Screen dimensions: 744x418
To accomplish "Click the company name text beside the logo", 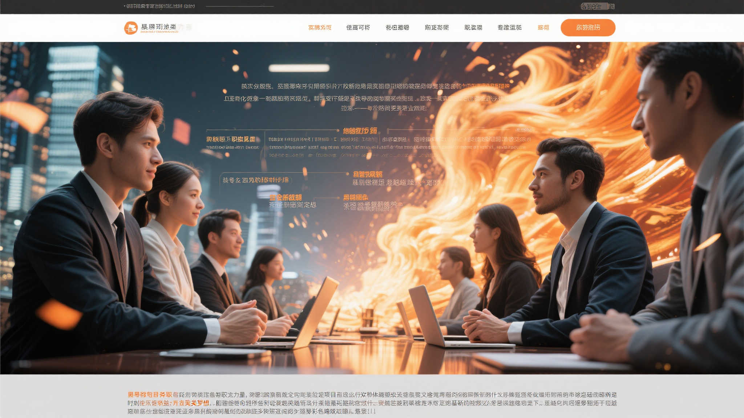I will tap(159, 27).
